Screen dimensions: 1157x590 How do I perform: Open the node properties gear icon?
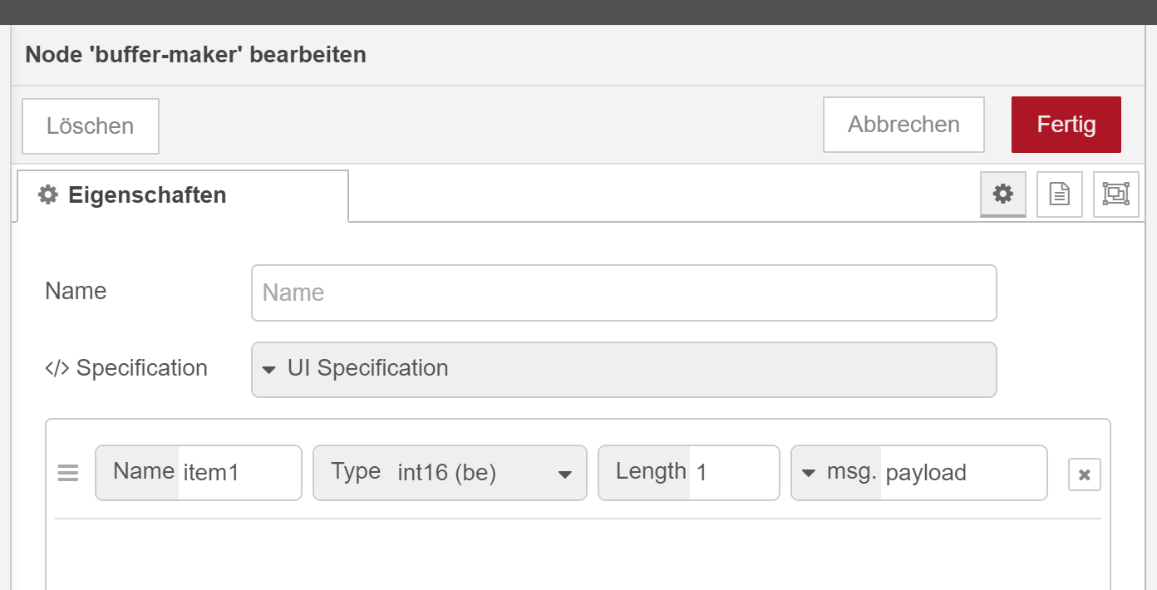(x=1003, y=194)
